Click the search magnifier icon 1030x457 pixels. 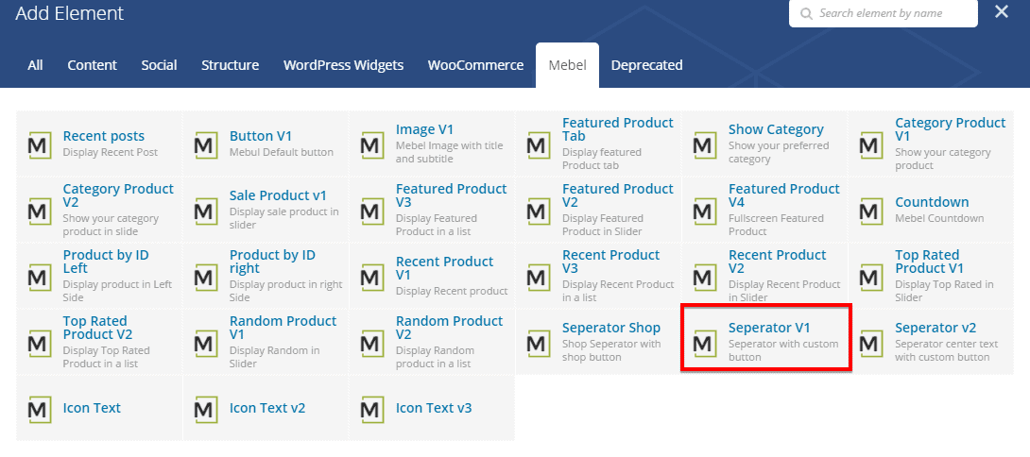806,14
